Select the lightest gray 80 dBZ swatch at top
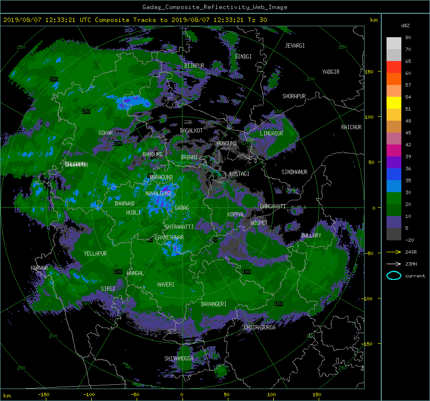Screen dimensions: 430x401 click(394, 43)
